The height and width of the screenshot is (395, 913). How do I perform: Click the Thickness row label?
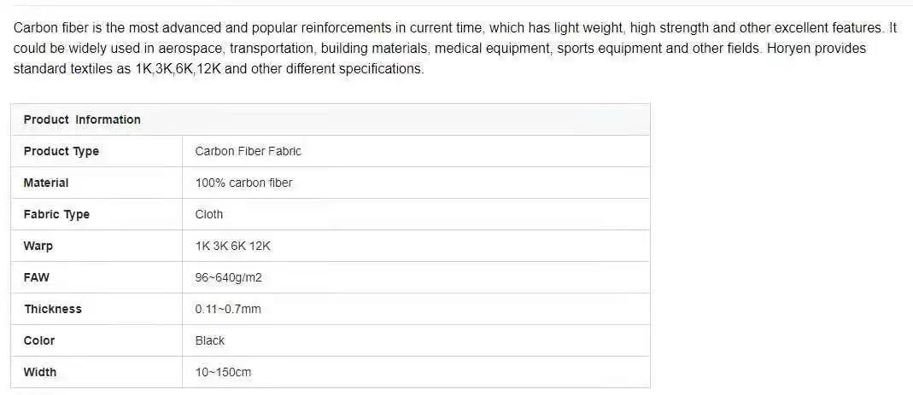point(53,309)
